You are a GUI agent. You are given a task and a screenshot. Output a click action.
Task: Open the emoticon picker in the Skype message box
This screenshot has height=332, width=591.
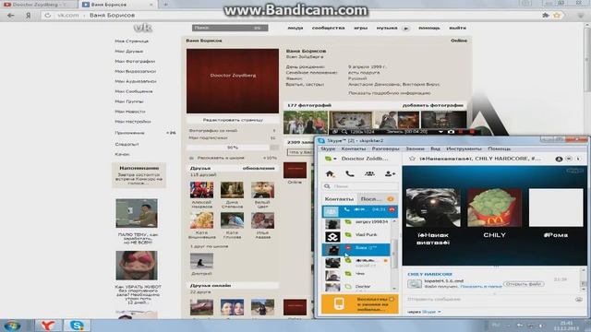tap(579, 299)
